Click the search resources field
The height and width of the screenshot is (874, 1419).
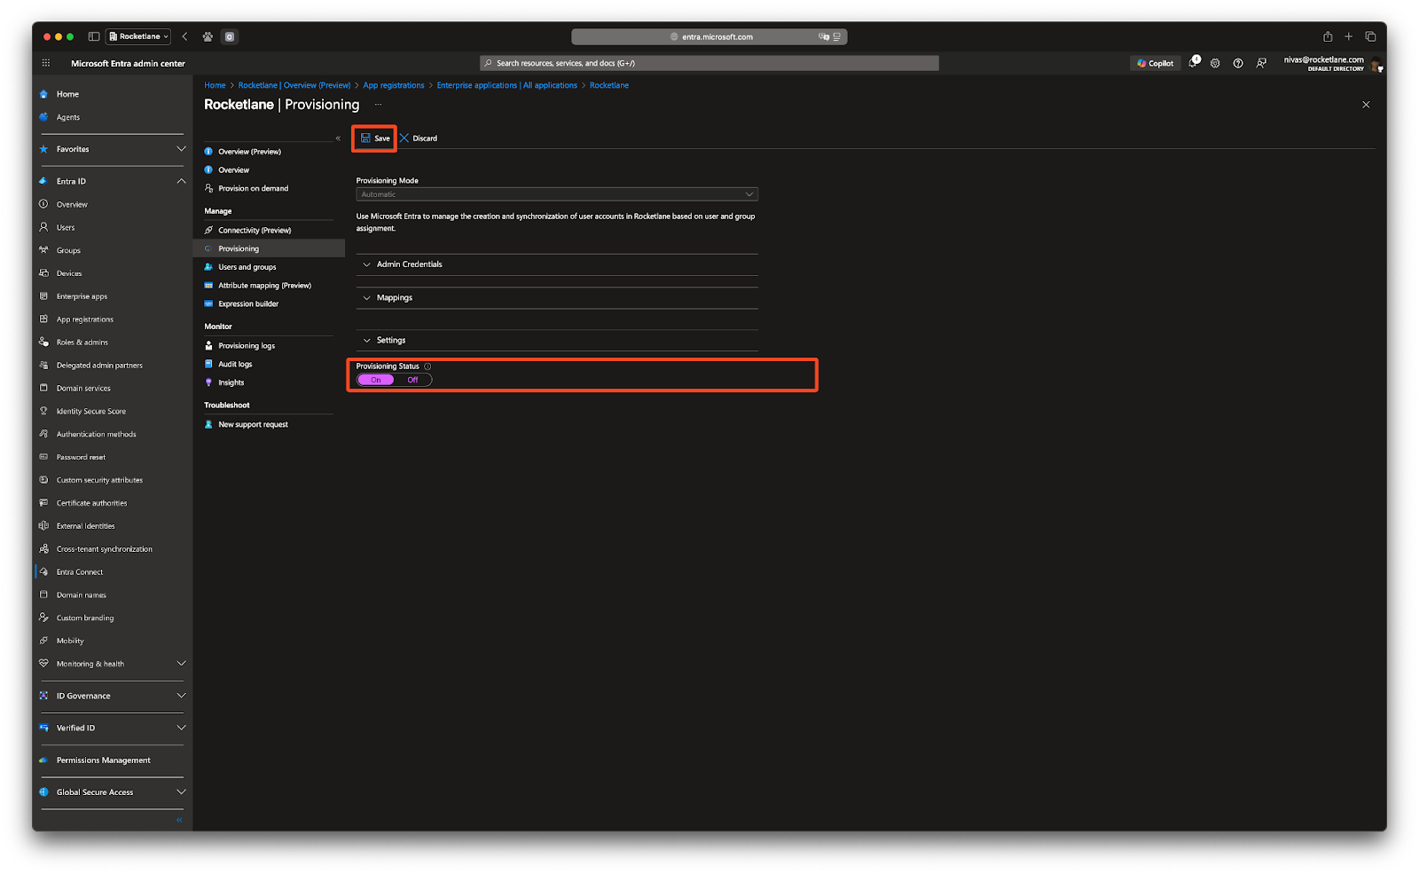[x=709, y=63]
